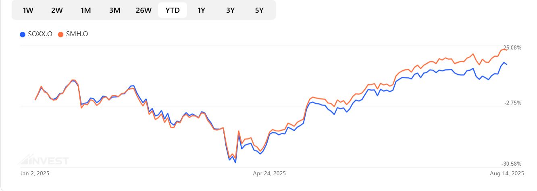Toggle the SOXX.O series label

coord(40,34)
